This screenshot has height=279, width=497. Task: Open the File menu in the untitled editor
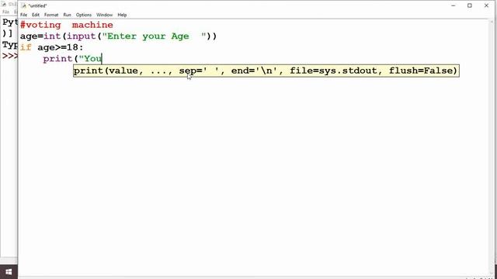pos(24,15)
